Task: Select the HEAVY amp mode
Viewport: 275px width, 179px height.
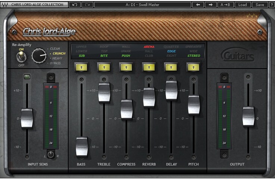Action: click(57, 58)
